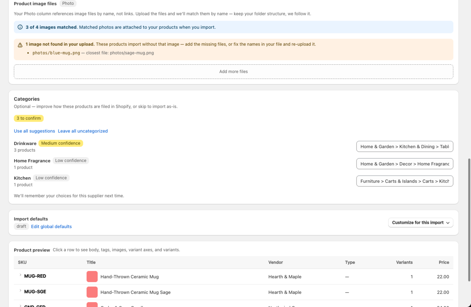The image size is (471, 307).
Task: Click Leave all uncategorized link
Action: coord(83,131)
